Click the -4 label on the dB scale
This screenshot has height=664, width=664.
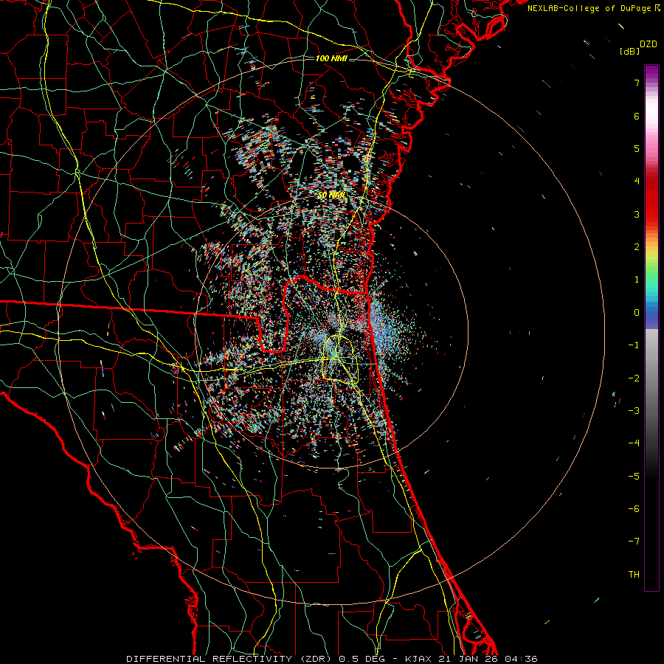pyautogui.click(x=634, y=443)
